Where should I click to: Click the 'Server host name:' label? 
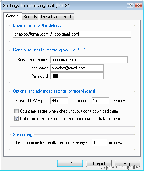33,60
